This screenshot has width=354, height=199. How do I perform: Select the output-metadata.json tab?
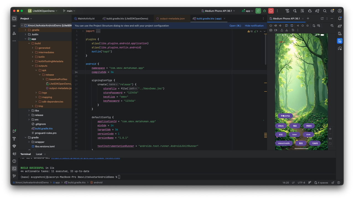tap(172, 18)
